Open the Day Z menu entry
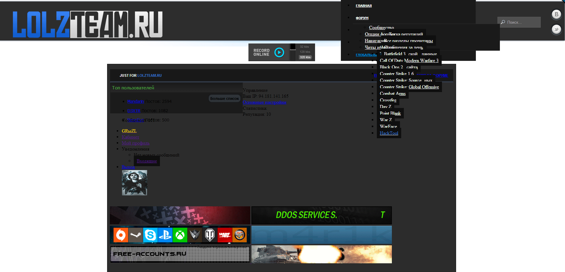The width and height of the screenshot is (565, 272). (386, 107)
